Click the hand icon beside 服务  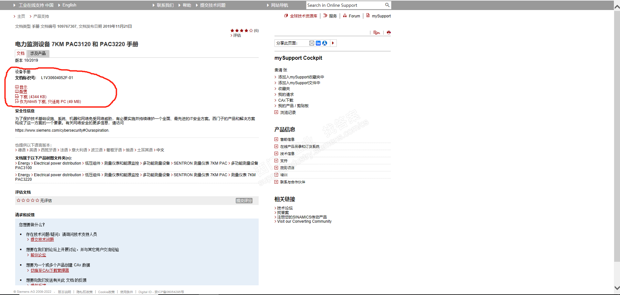(x=325, y=15)
